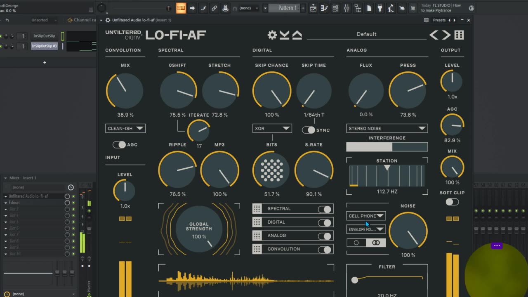This screenshot has height=297, width=528.
Task: Go to previous preset with left chevron
Action: click(434, 35)
